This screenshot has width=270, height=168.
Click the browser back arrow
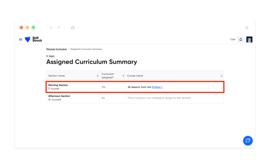51,28
